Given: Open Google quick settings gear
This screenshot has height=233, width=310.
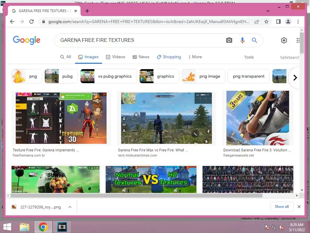Looking at the screenshot, I should click(x=284, y=40).
